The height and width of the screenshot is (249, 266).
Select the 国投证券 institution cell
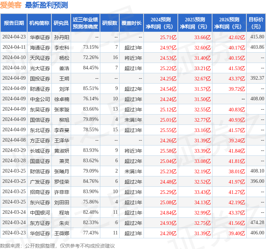click(x=40, y=79)
